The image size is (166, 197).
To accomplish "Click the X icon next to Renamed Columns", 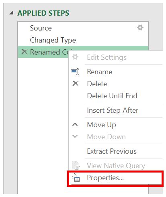I will pos(25,52).
